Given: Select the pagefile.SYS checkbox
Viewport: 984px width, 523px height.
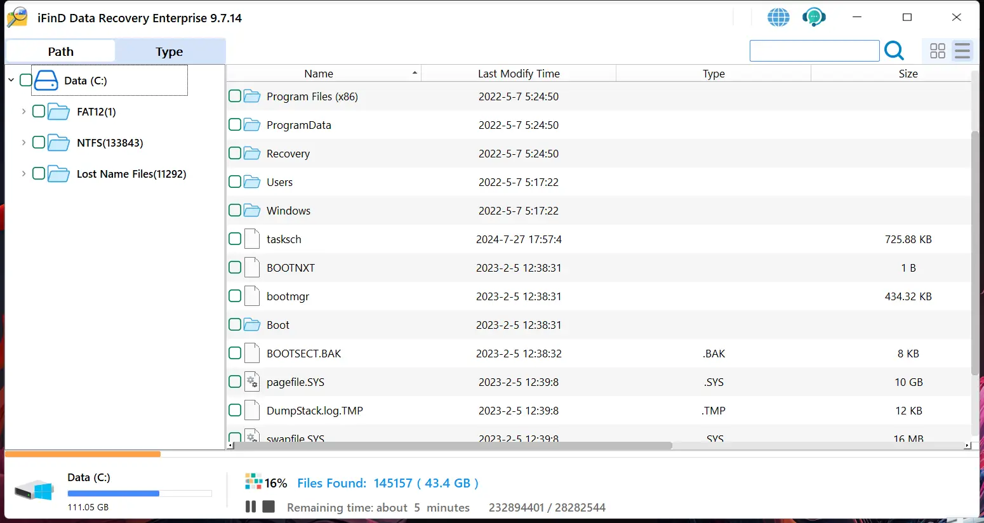Looking at the screenshot, I should (x=235, y=381).
